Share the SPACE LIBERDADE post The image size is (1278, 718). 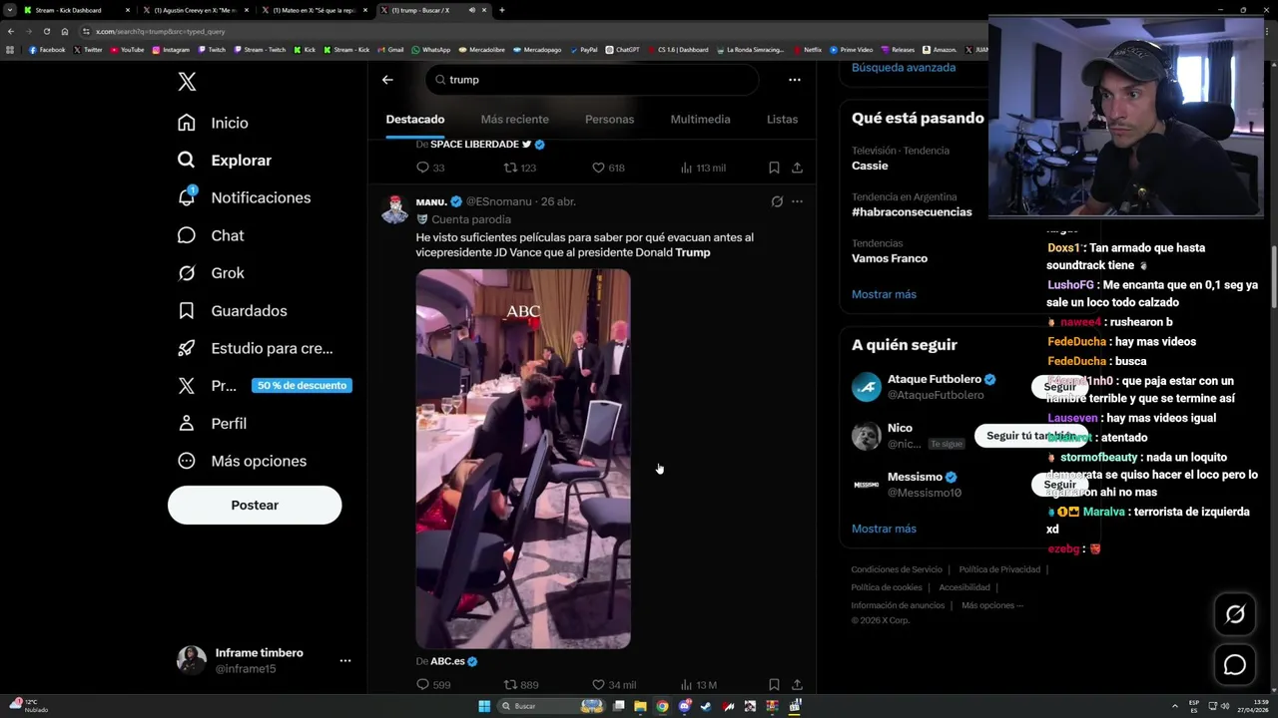(797, 168)
